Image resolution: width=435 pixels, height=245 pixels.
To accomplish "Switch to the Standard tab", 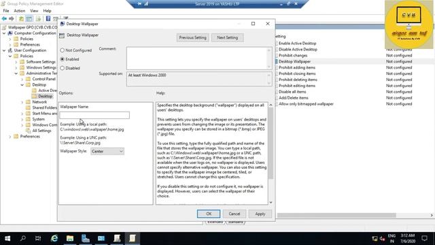I will coord(236,223).
